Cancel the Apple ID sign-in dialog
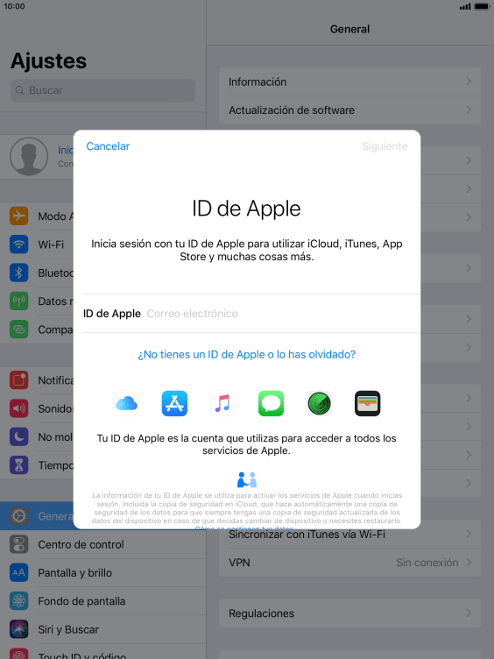This screenshot has width=494, height=659. coord(108,146)
